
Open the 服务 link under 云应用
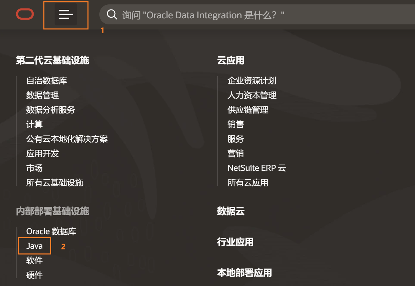pos(236,139)
